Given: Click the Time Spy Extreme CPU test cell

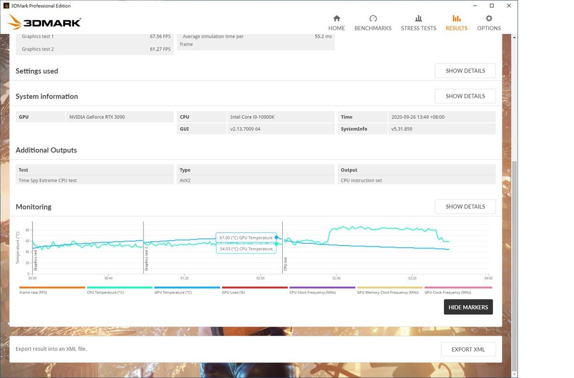Looking at the screenshot, I should (95, 180).
